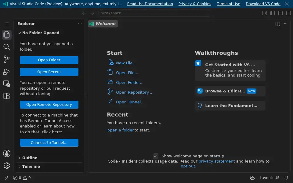Click the Browse & Edit walkthrough icon
Image resolution: width=293 pixels, height=183 pixels.
pos(200,91)
